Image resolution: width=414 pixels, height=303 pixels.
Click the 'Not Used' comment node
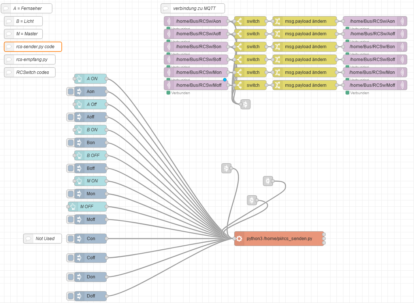(43, 239)
